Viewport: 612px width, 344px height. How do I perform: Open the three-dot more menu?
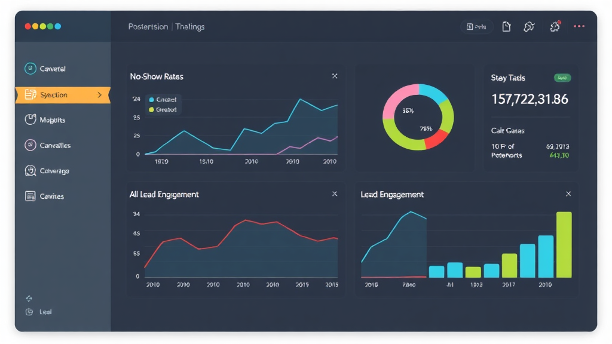coord(579,26)
